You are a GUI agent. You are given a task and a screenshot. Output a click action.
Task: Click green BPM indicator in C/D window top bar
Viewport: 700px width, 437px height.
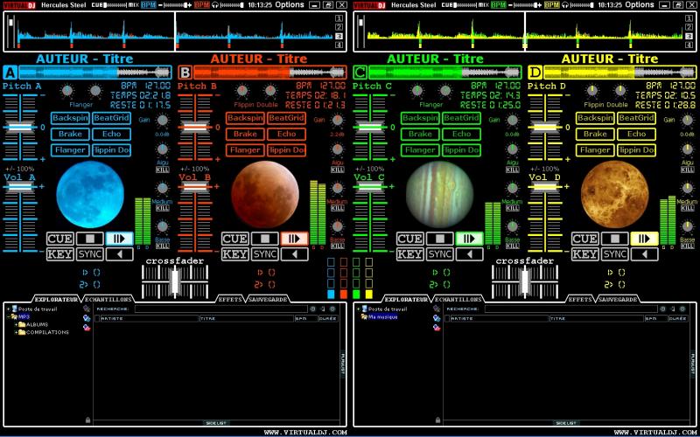click(x=498, y=5)
